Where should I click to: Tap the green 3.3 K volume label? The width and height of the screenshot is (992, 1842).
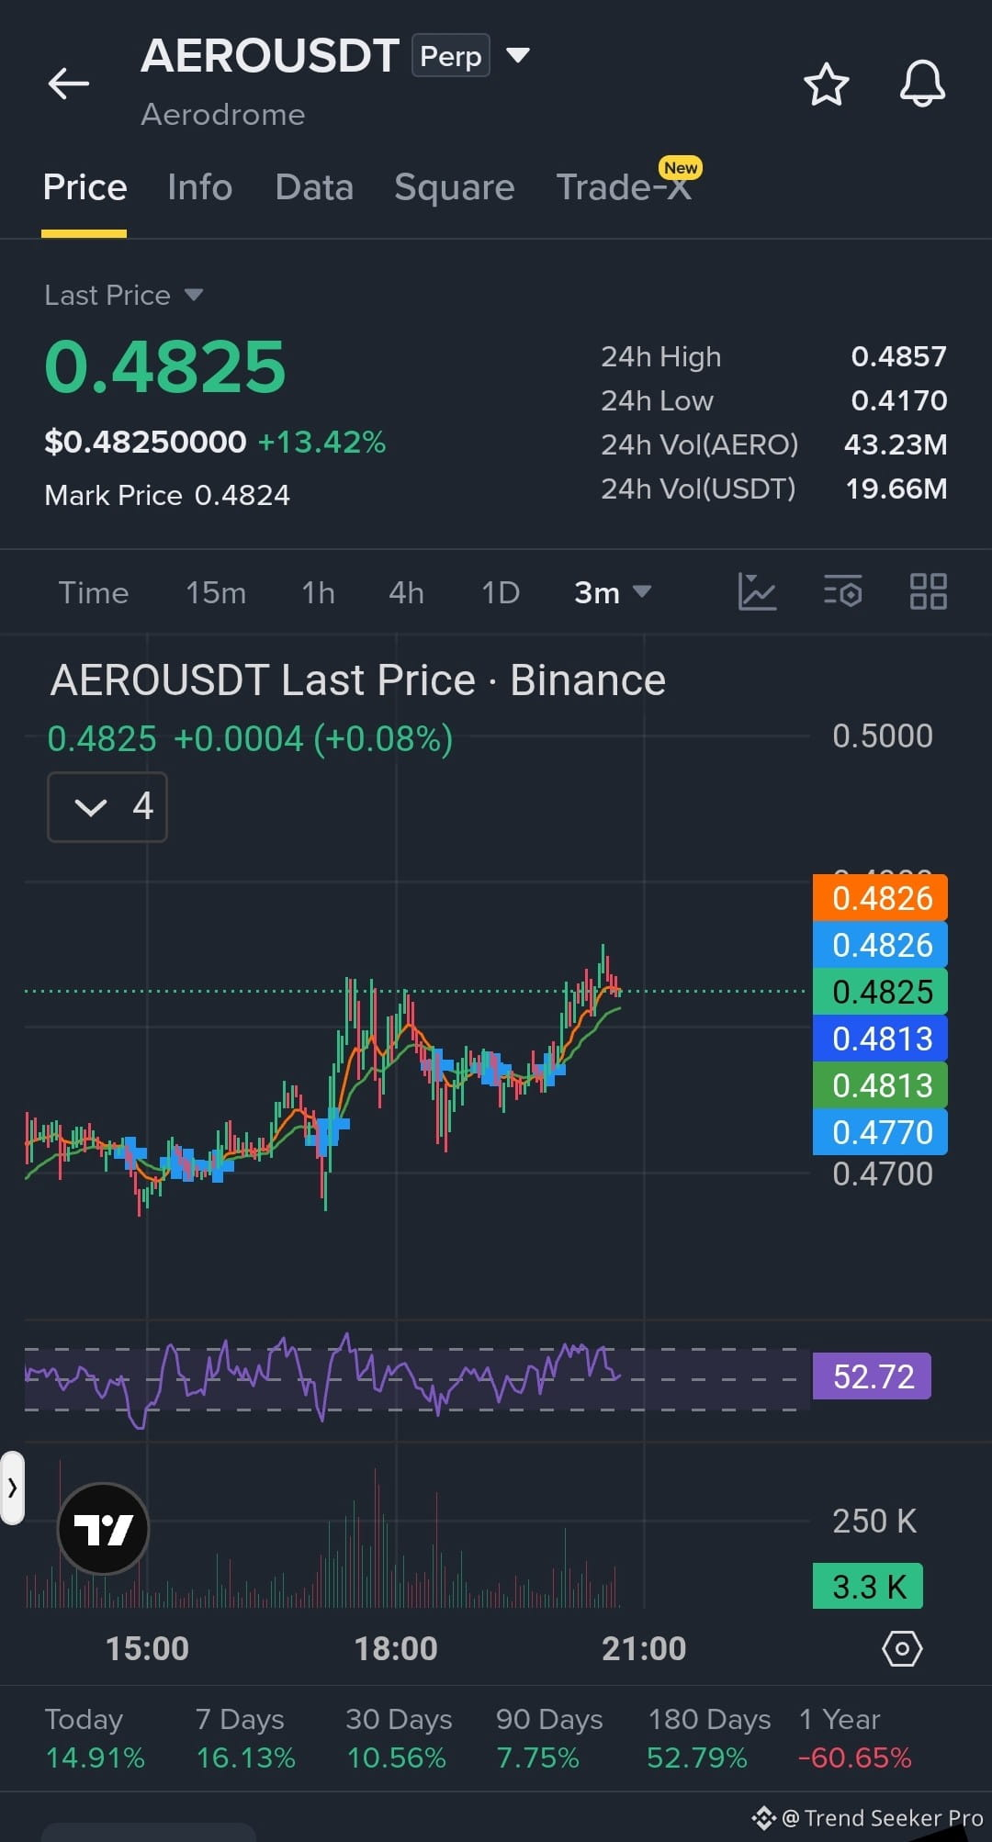pyautogui.click(x=868, y=1586)
